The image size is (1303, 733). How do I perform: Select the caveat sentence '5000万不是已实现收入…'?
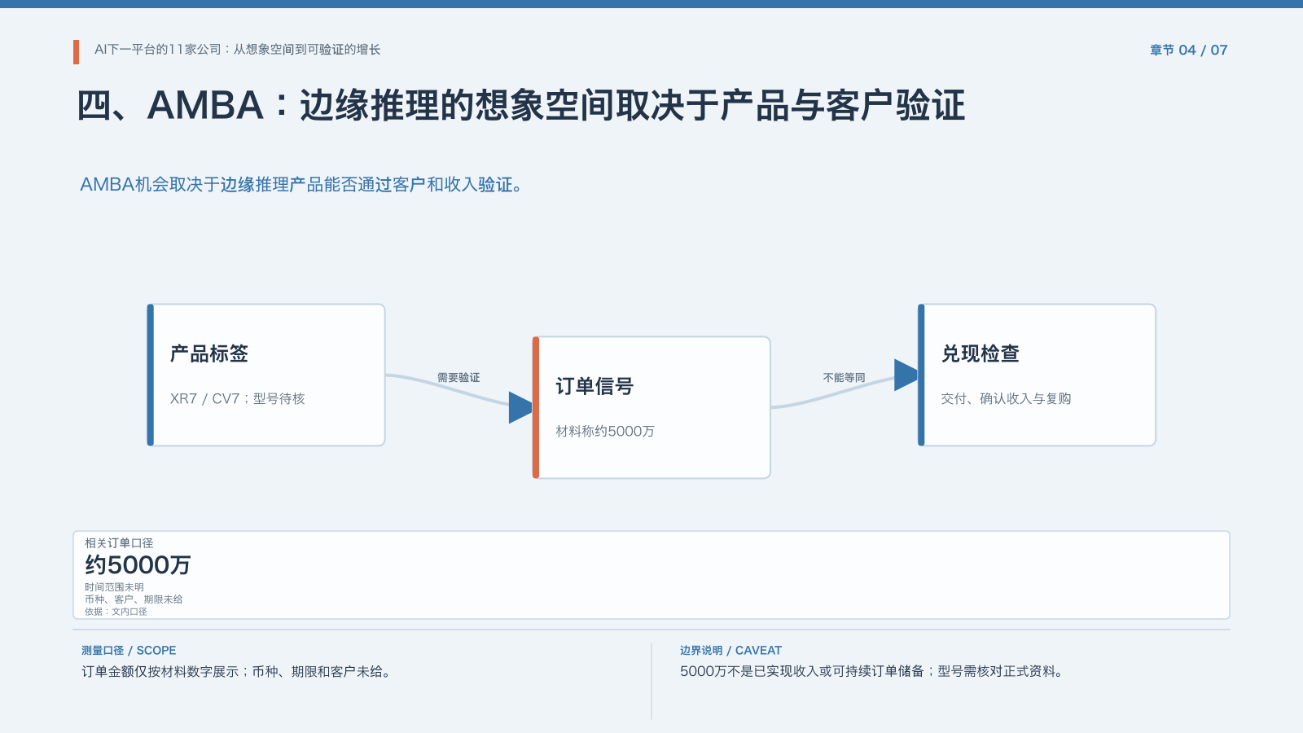(873, 672)
